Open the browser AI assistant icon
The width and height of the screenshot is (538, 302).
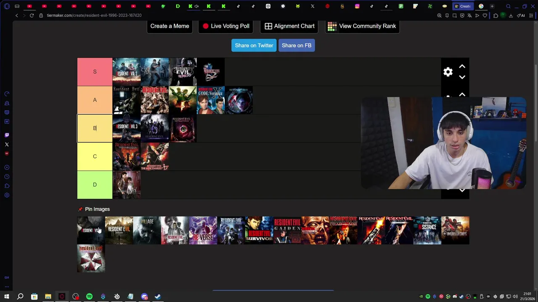click(521, 16)
